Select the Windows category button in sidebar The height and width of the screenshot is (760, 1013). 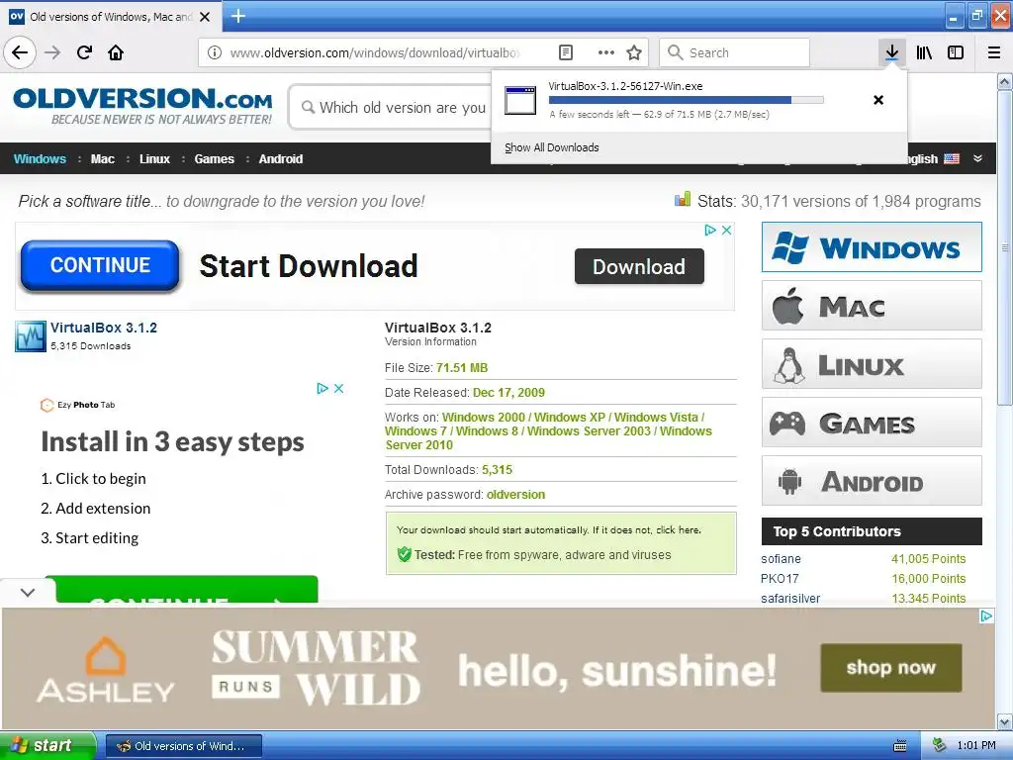[x=872, y=246]
